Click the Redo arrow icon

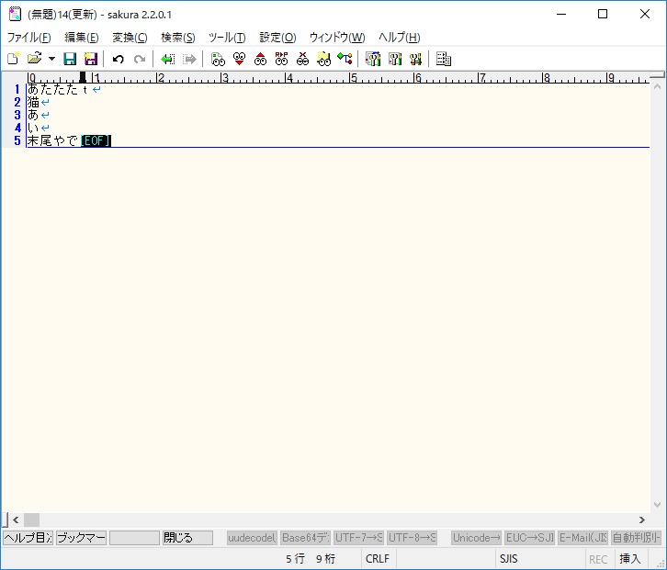(x=140, y=59)
